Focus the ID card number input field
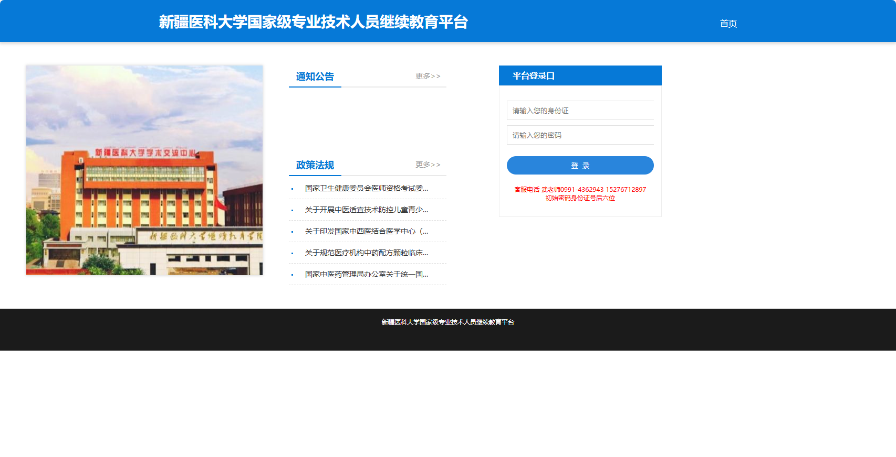This screenshot has height=457, width=896. (x=580, y=111)
